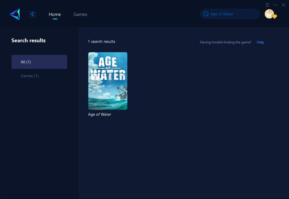Click the VIP diamond badge
Image resolution: width=289 pixels, height=199 pixels.
click(x=275, y=16)
